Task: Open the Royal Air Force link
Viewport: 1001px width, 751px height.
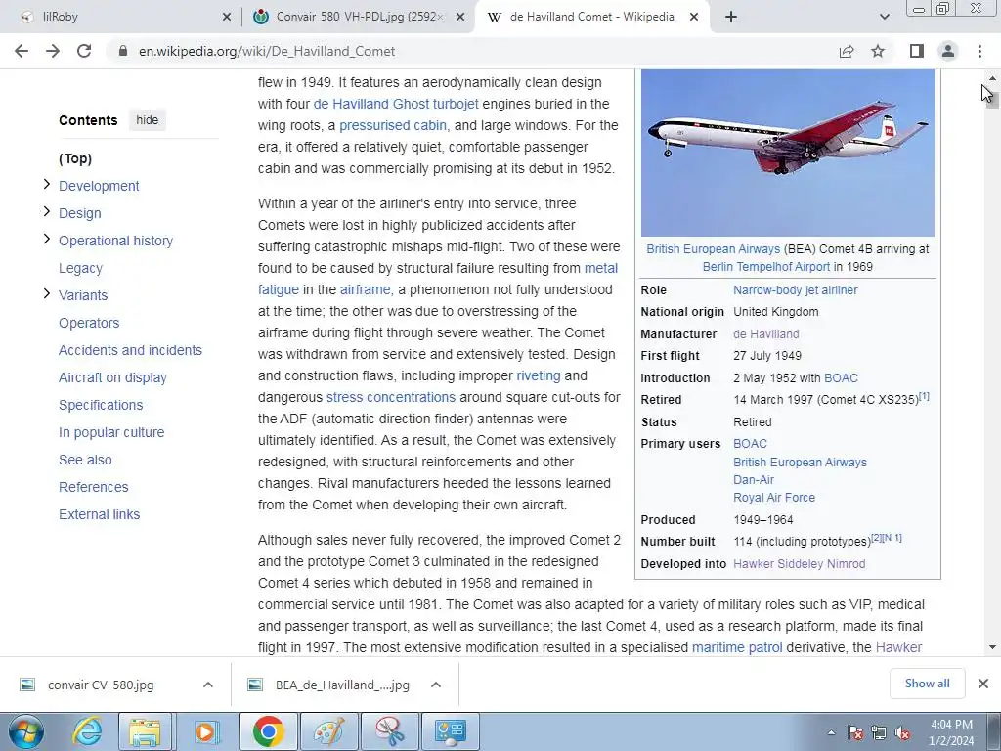Action: coord(774,498)
